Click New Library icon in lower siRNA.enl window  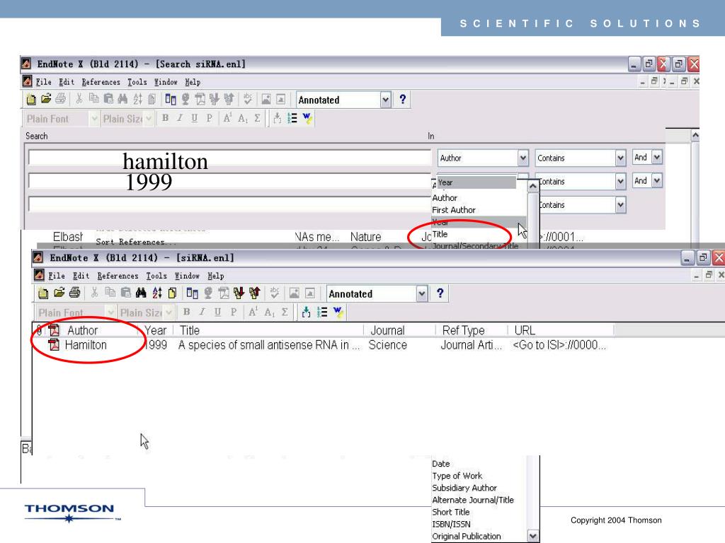(x=43, y=293)
